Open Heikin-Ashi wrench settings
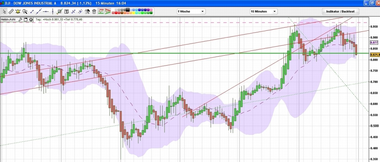 tap(20, 20)
